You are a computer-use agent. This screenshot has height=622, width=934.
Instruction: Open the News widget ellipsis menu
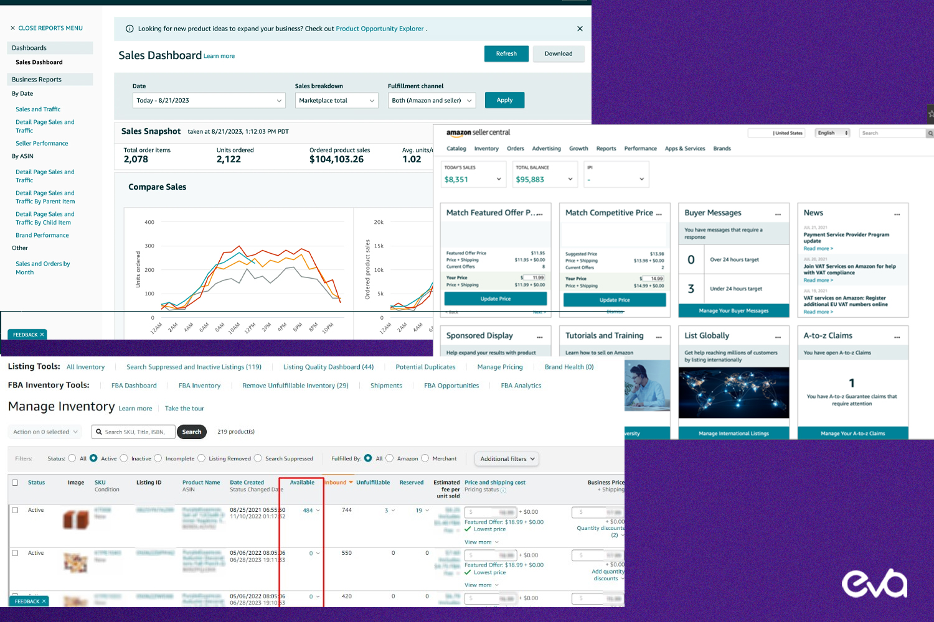click(x=897, y=214)
